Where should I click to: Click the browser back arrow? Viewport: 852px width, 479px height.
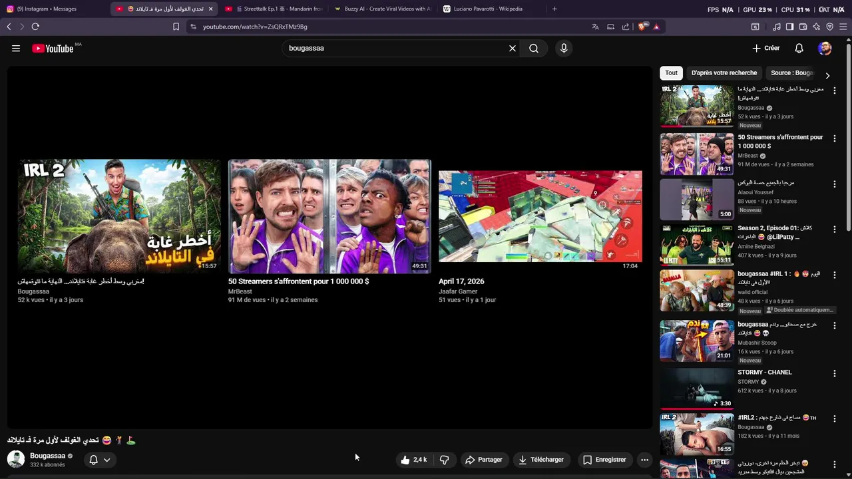point(9,27)
